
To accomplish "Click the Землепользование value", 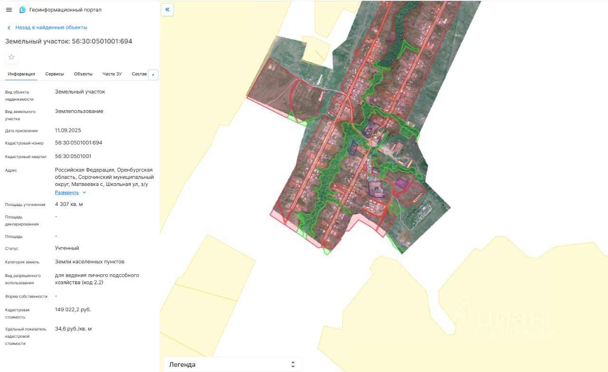I will click(x=79, y=112).
